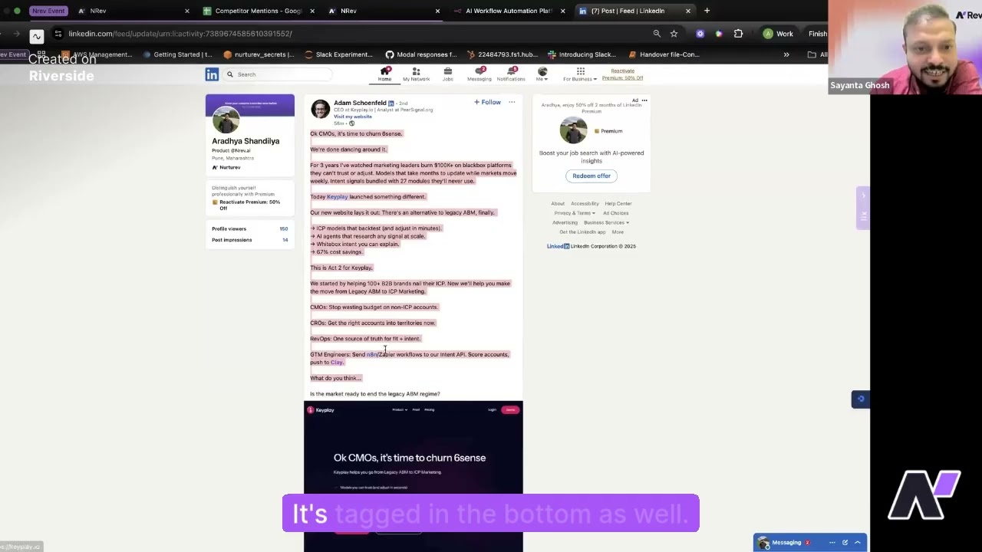Open a new browser tab

coord(707,11)
